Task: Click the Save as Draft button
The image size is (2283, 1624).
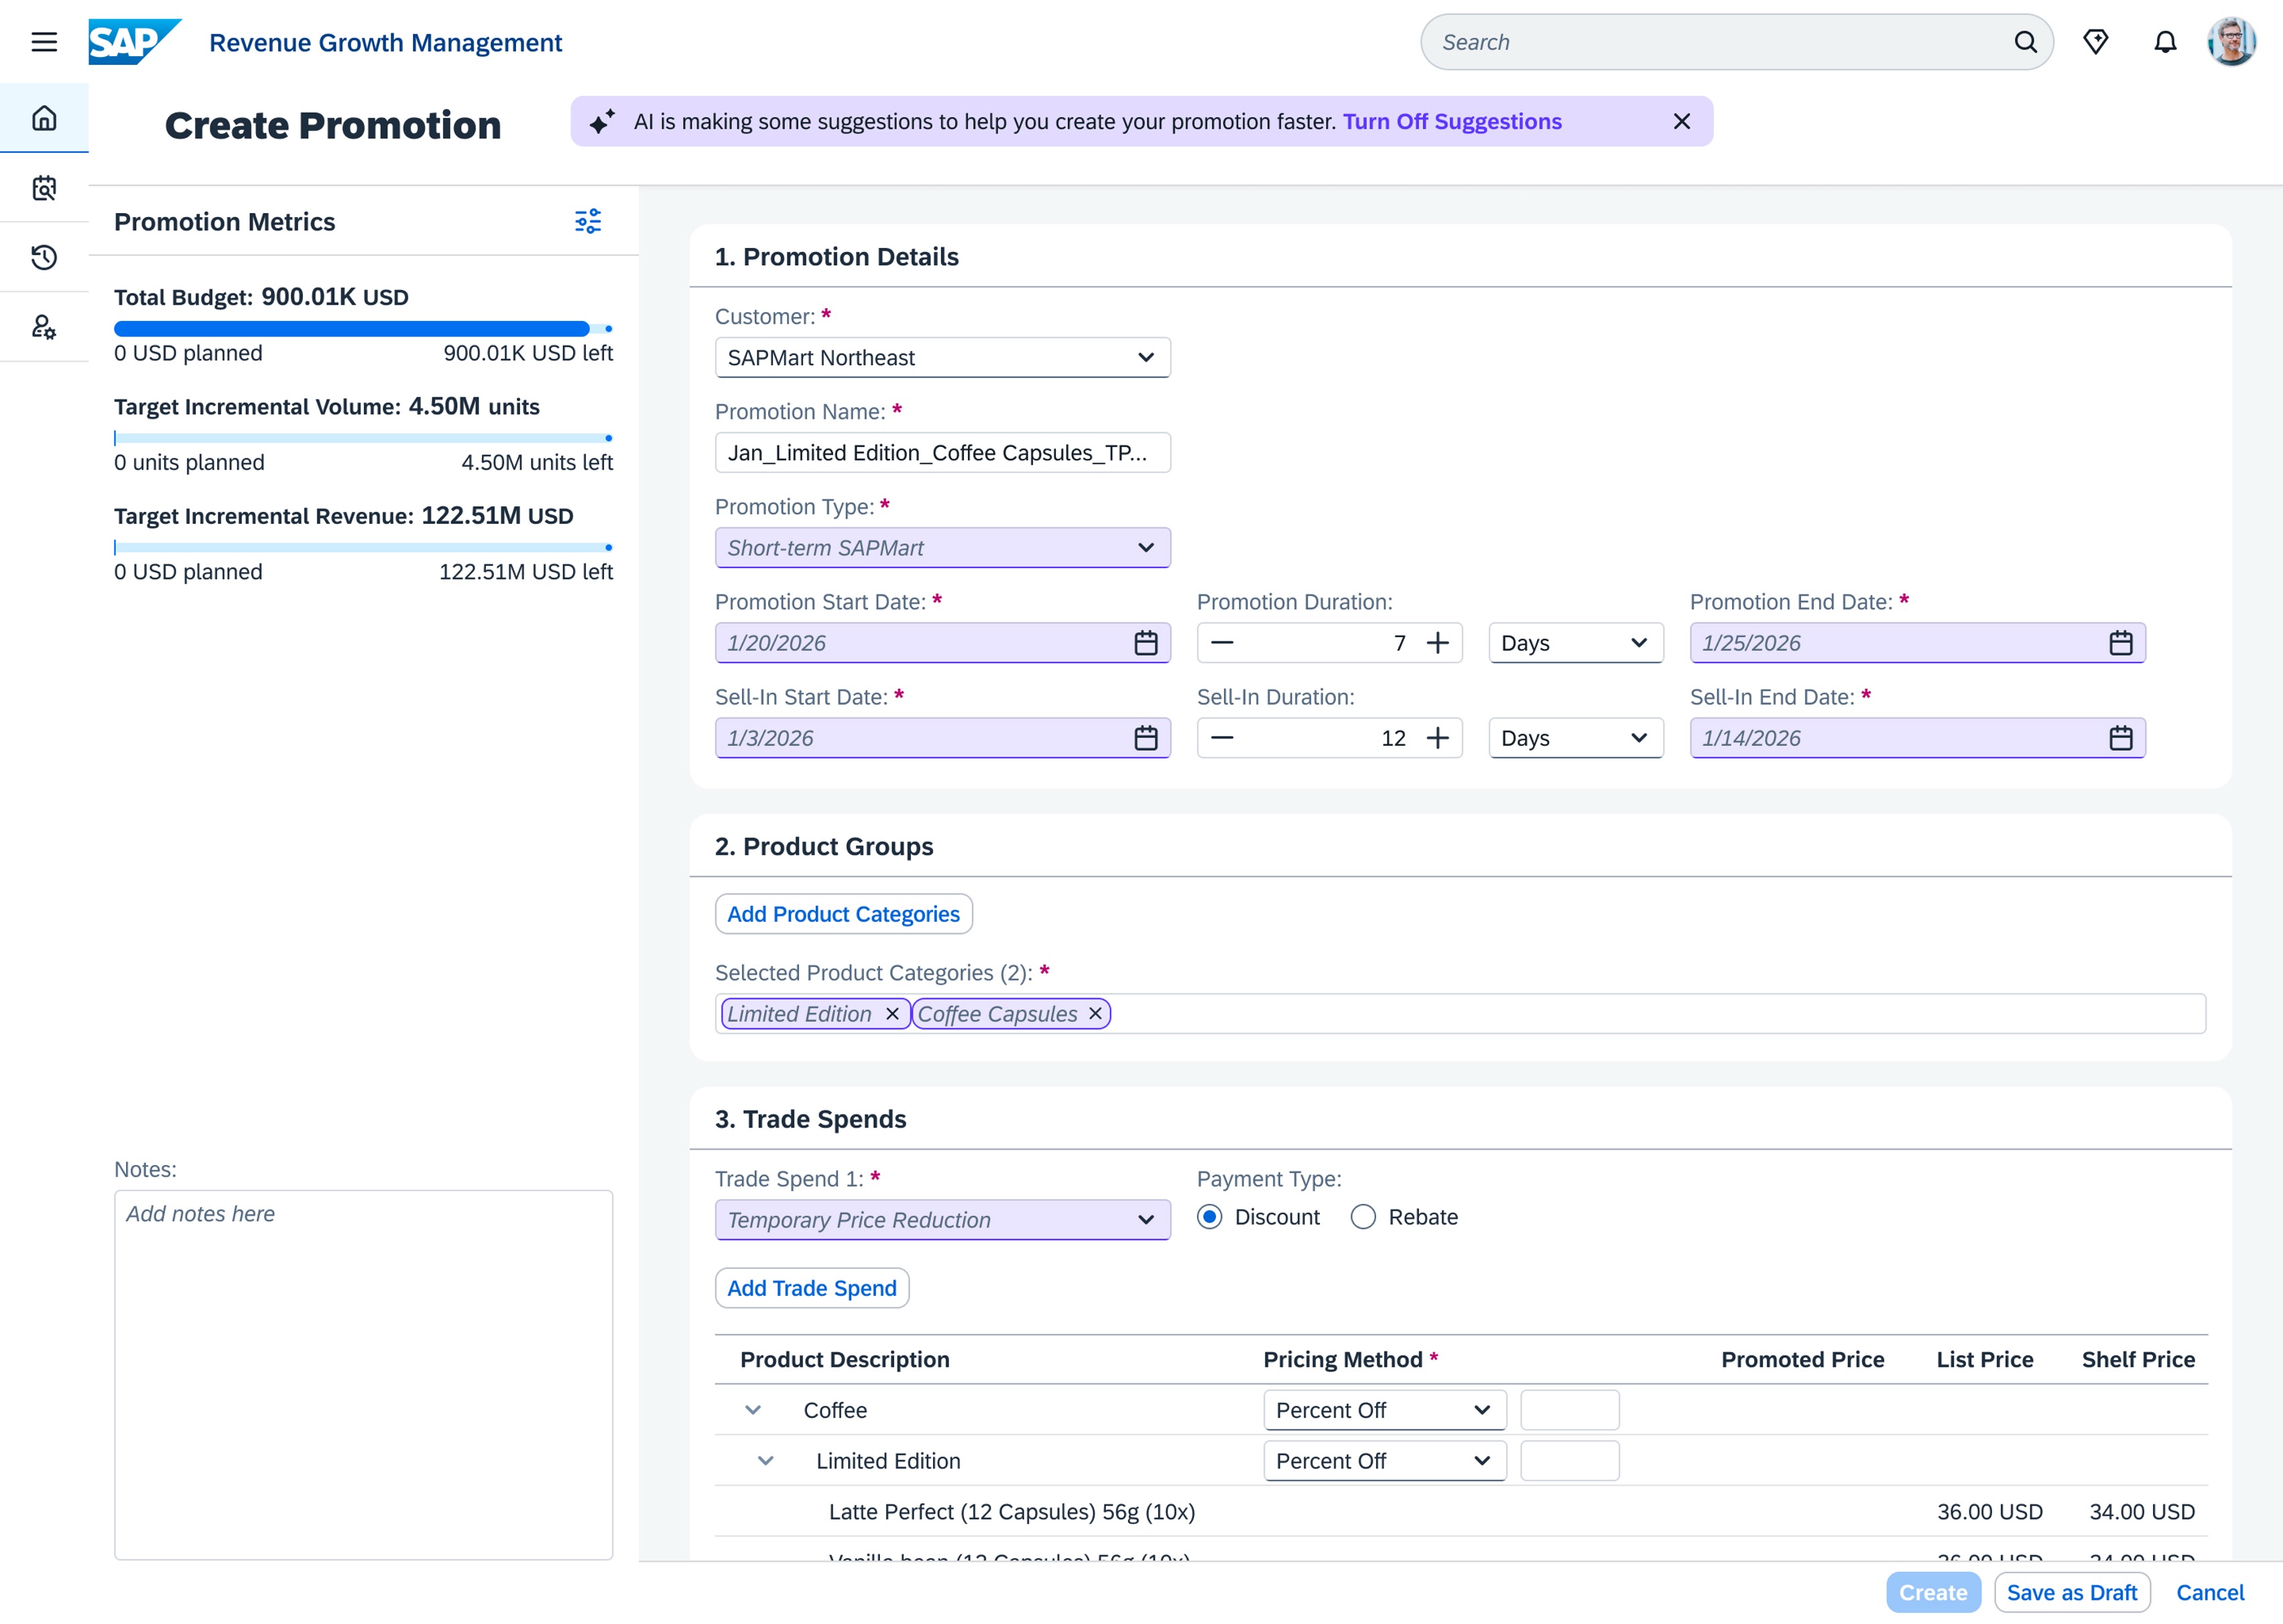Action: coord(2071,1592)
